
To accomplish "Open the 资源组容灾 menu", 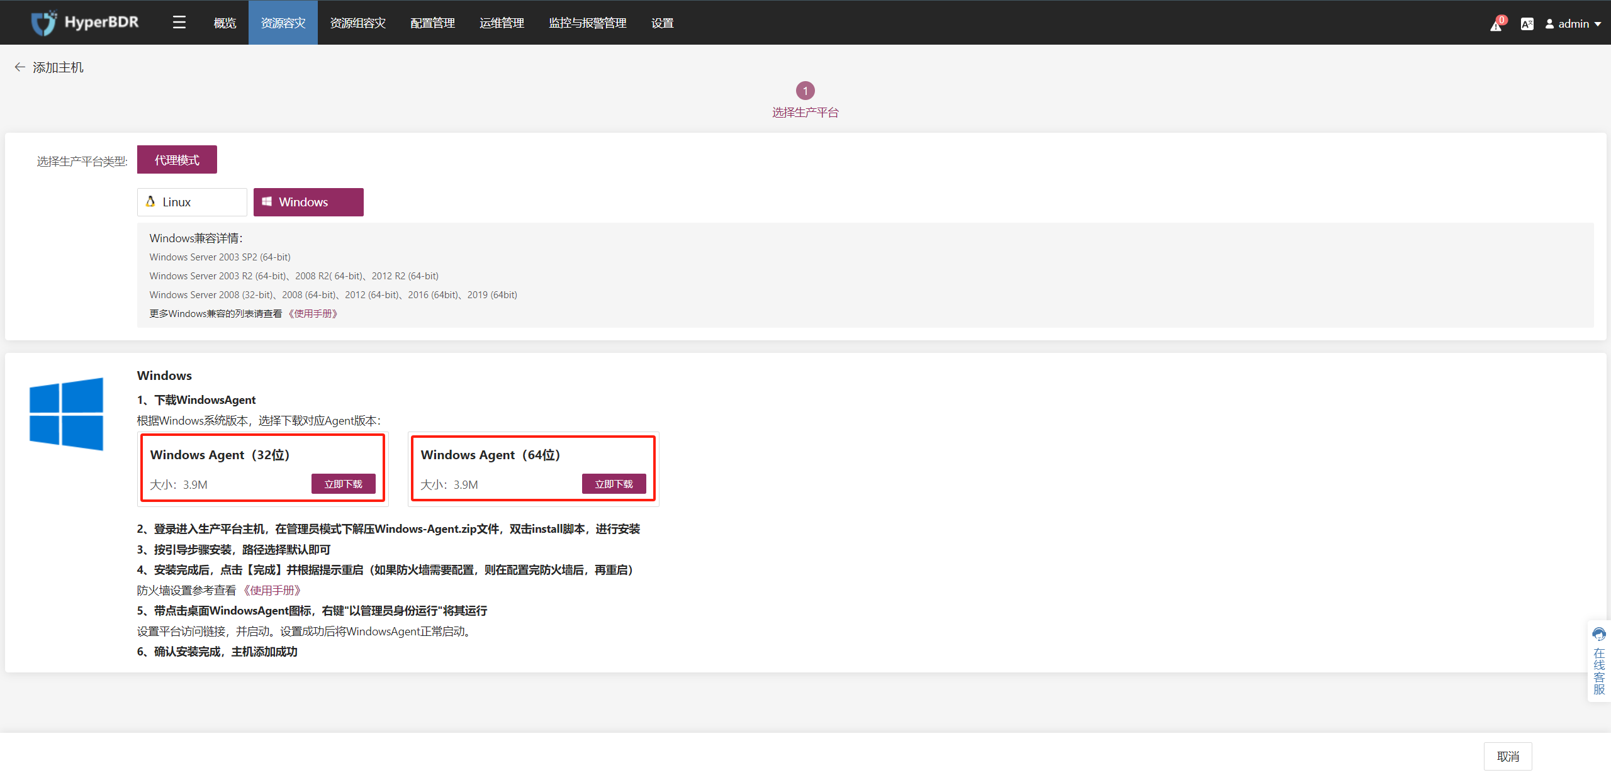I will pos(357,23).
